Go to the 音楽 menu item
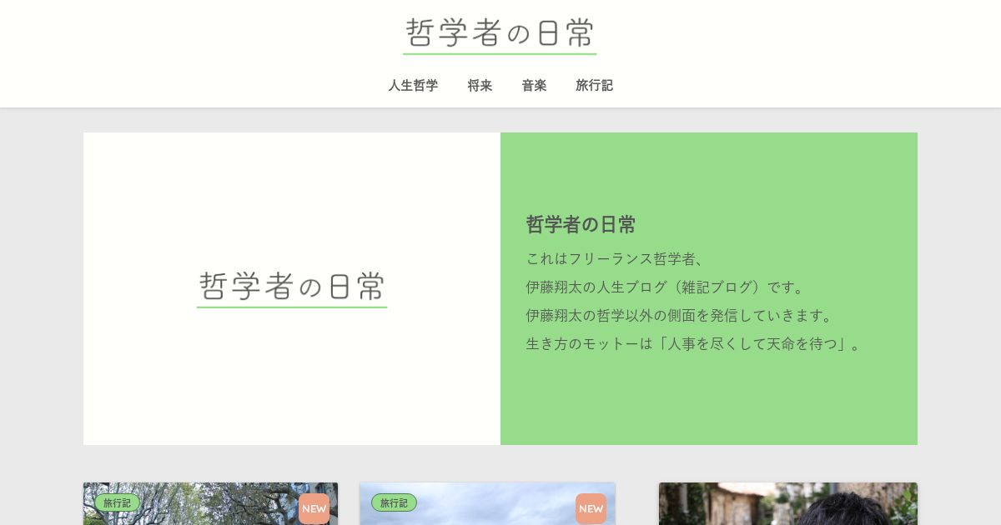 tap(534, 85)
